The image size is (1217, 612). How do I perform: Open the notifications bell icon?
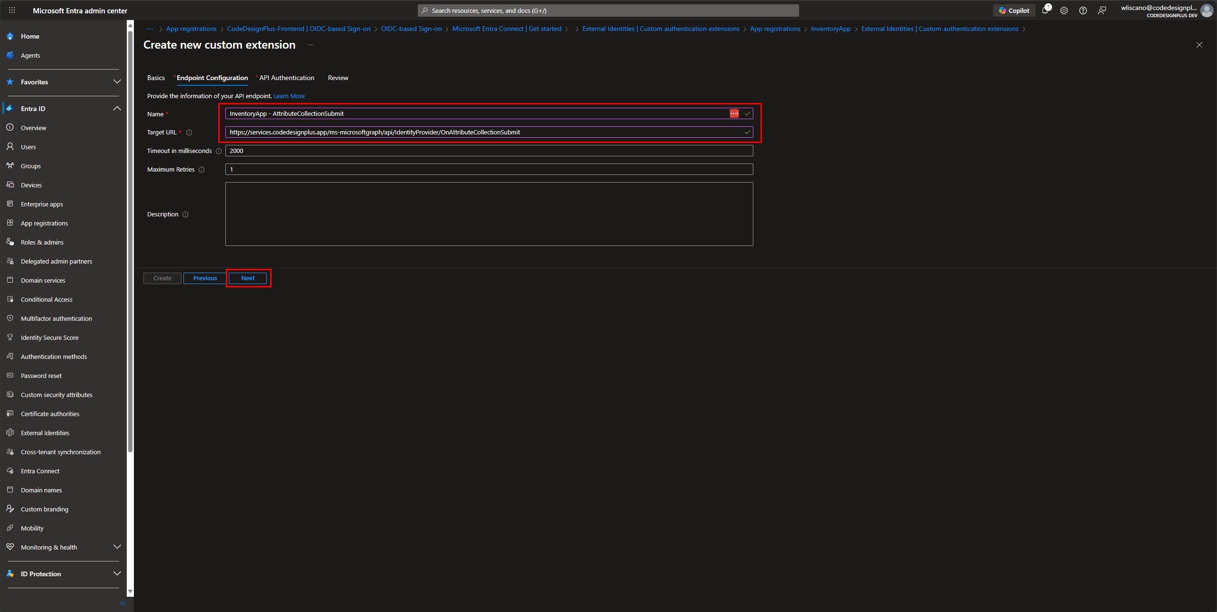pyautogui.click(x=1045, y=10)
